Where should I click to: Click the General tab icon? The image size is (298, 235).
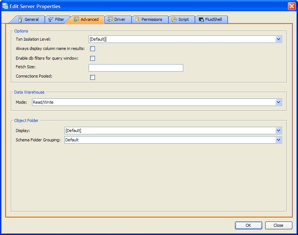tap(20, 19)
